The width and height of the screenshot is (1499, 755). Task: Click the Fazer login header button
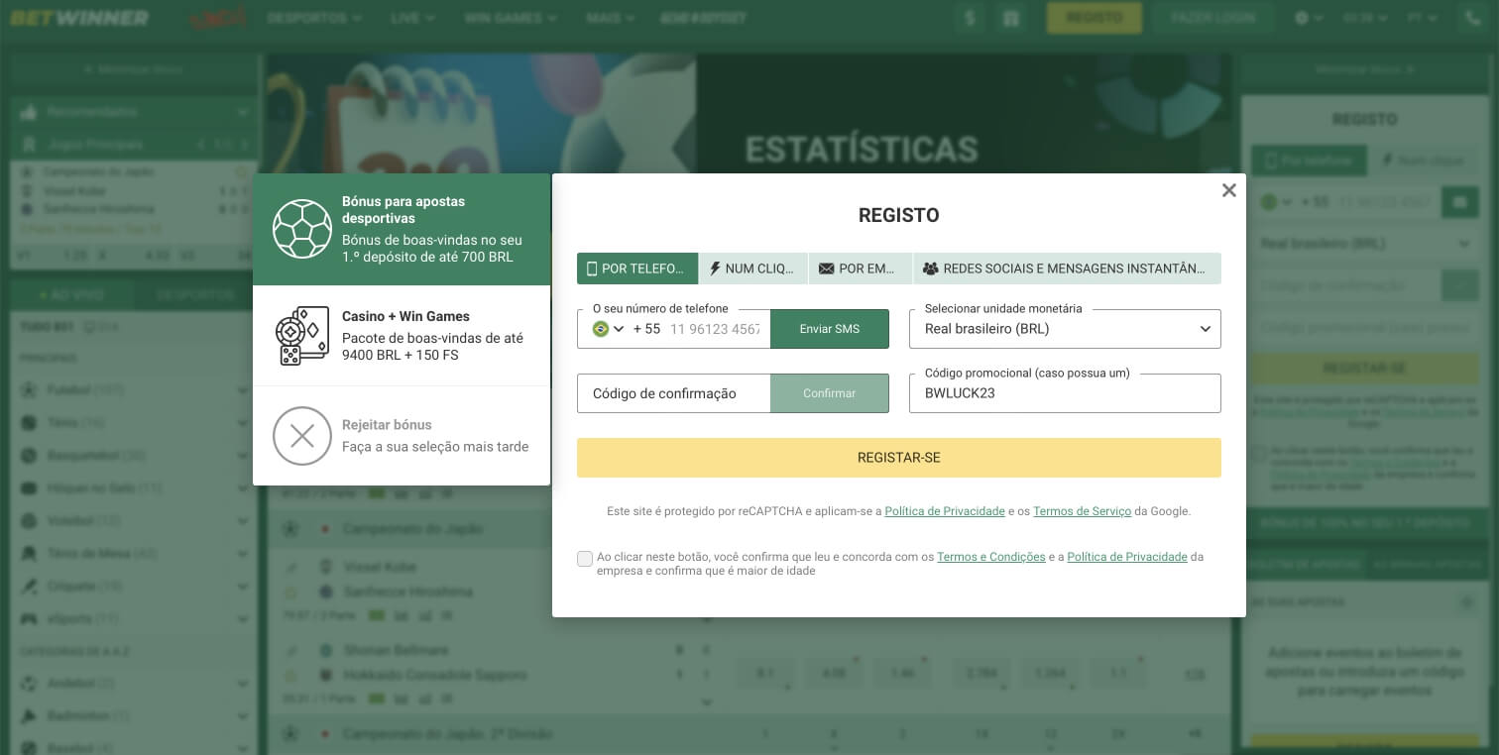point(1212,18)
